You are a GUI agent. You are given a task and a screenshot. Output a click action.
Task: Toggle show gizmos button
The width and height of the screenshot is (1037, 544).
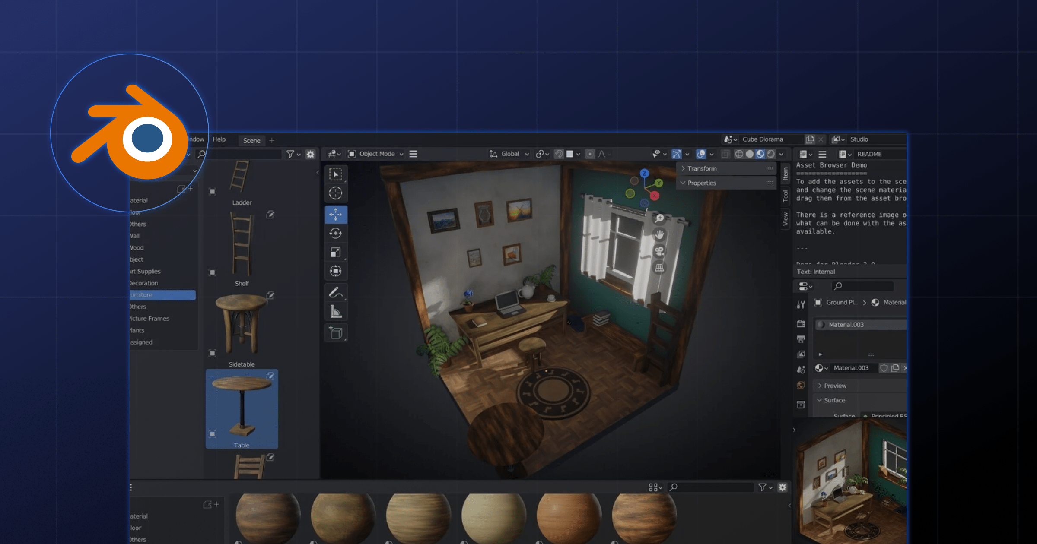[677, 154]
